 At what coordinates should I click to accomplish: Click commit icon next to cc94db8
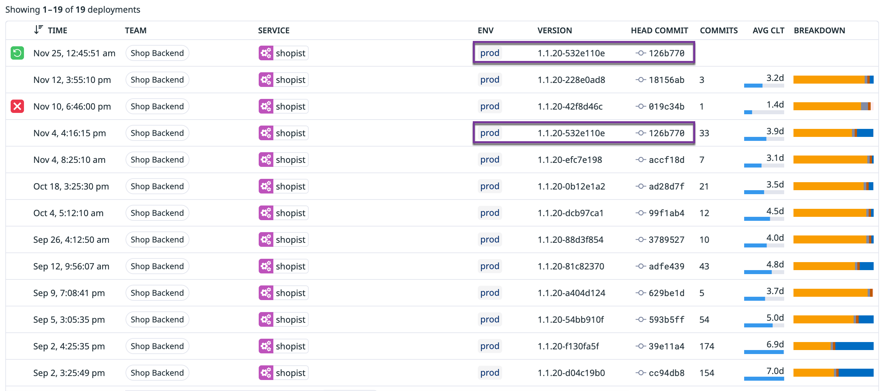(x=640, y=373)
